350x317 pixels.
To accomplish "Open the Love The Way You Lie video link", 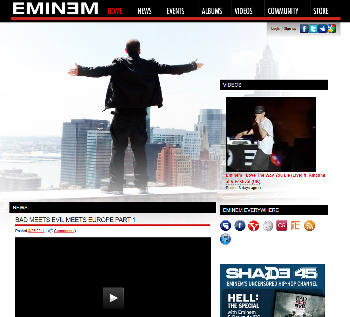I will [275, 178].
